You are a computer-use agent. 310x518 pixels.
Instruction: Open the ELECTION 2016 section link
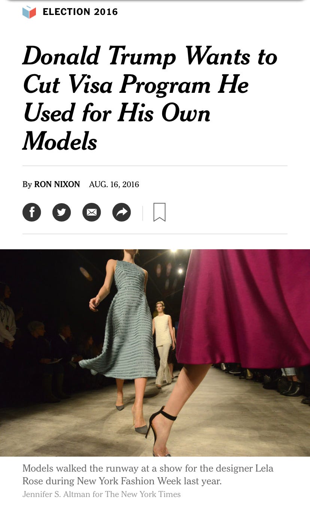tap(80, 12)
